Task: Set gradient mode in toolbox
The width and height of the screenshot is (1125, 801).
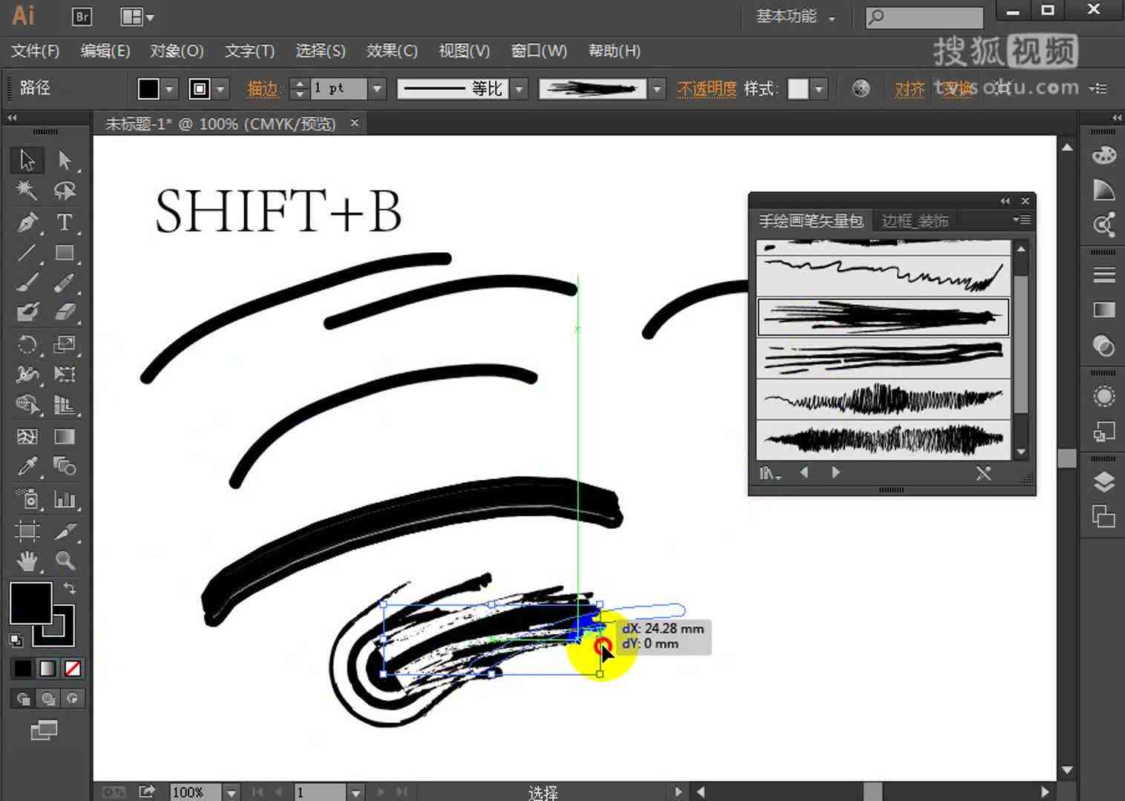Action: (x=47, y=668)
